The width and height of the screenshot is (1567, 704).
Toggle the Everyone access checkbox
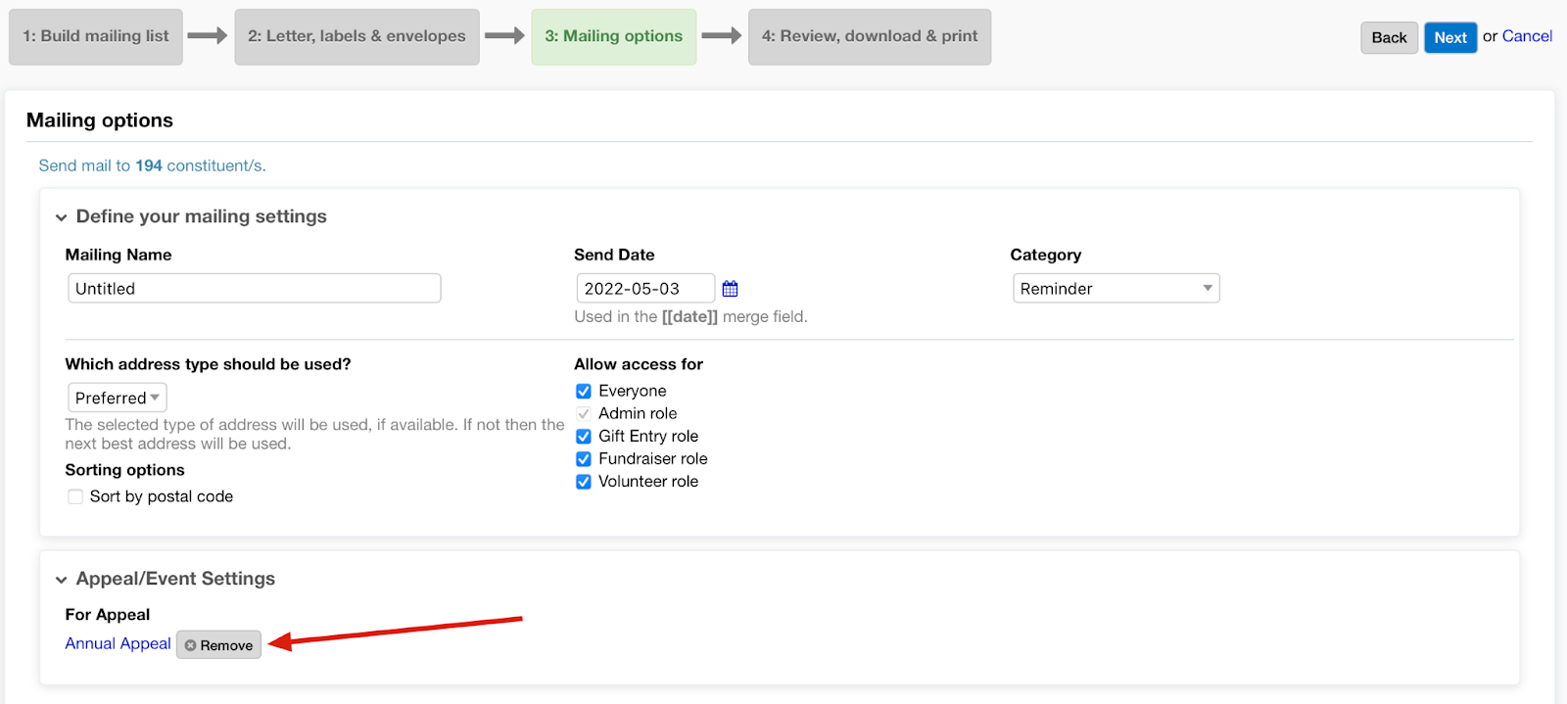tap(584, 391)
